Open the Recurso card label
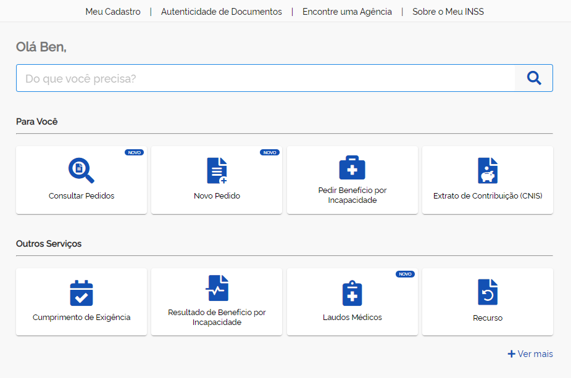 point(488,318)
